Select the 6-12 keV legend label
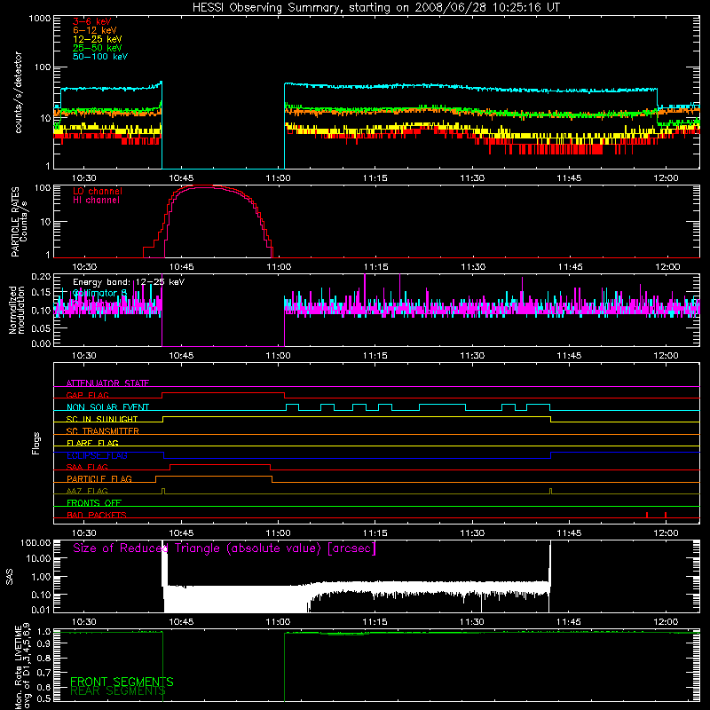The width and height of the screenshot is (710, 710). [x=95, y=30]
